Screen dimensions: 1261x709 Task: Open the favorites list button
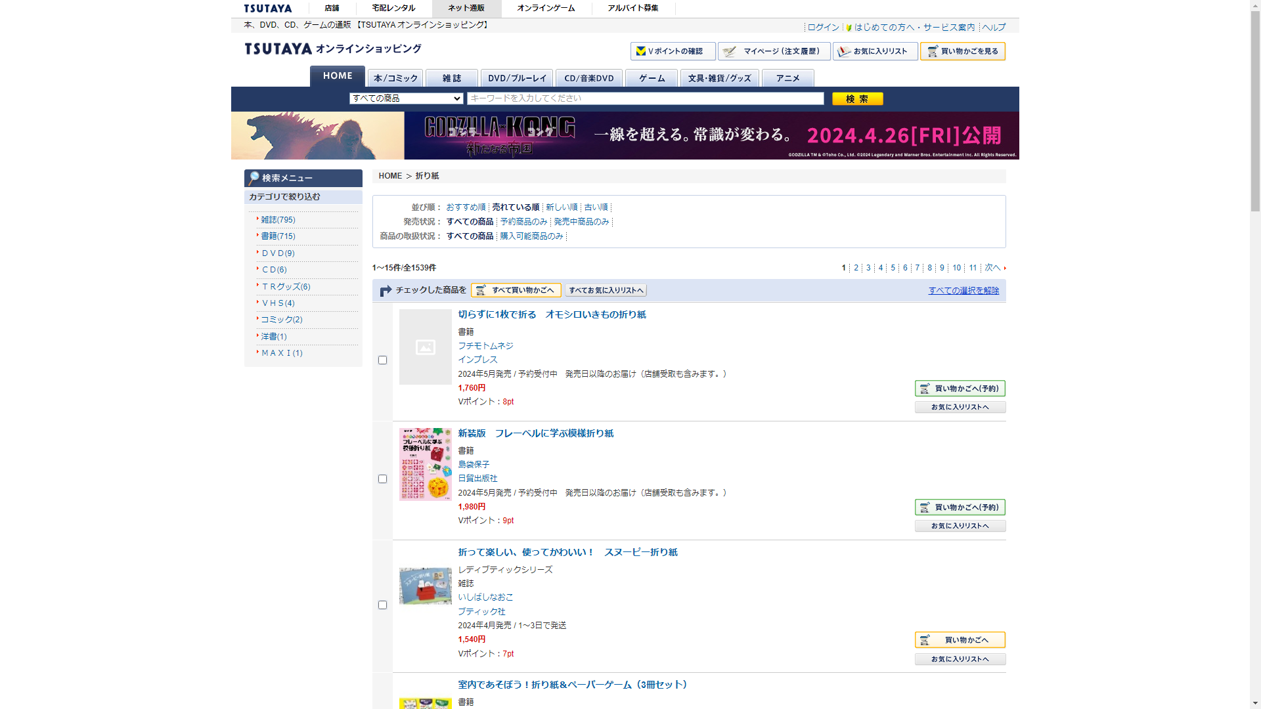(x=875, y=51)
